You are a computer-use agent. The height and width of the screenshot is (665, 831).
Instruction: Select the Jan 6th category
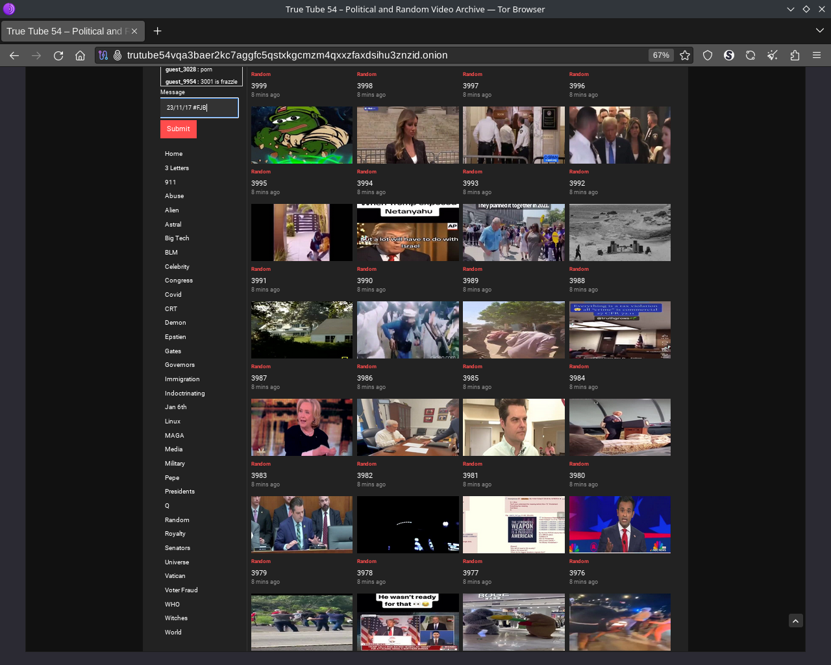175,407
